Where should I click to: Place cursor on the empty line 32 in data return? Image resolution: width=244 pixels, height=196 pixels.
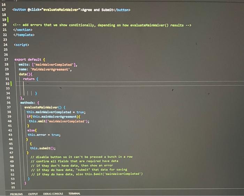(130, 84)
